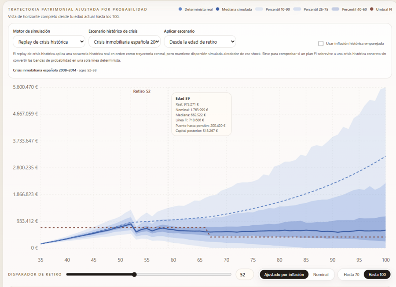Image resolution: width=396 pixels, height=287 pixels.
Task: Open the Motor de simulación dropdown
Action: pos(49,42)
